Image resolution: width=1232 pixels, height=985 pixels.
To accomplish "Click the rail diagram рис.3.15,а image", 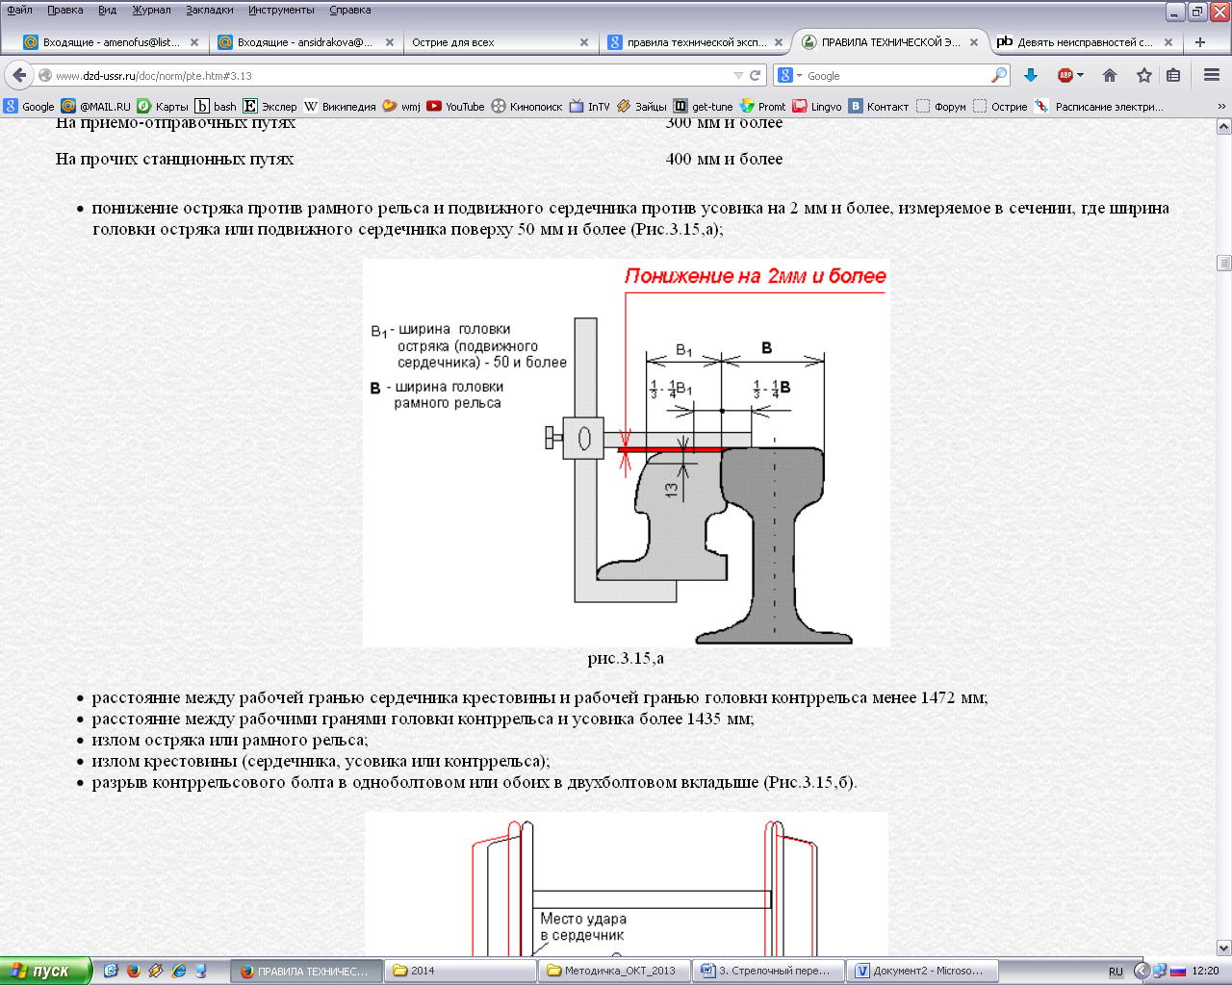I will pyautogui.click(x=627, y=452).
